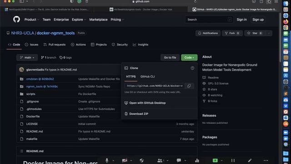Open the ngmm_tools submodule folder
This screenshot has width=291, height=164.
42,87
